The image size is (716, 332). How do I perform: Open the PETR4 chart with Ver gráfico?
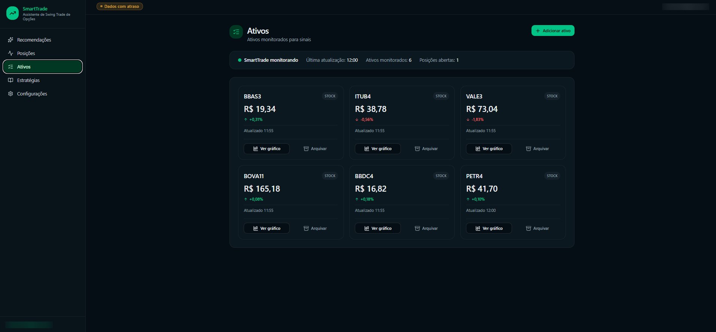[x=489, y=228]
